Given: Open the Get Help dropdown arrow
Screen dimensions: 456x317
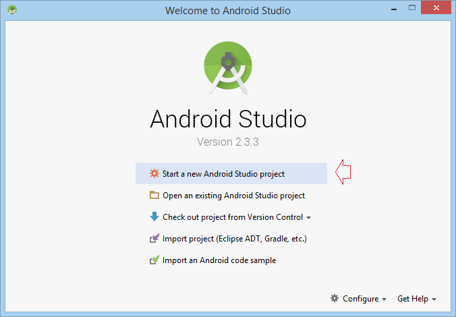Looking at the screenshot, I should point(434,299).
